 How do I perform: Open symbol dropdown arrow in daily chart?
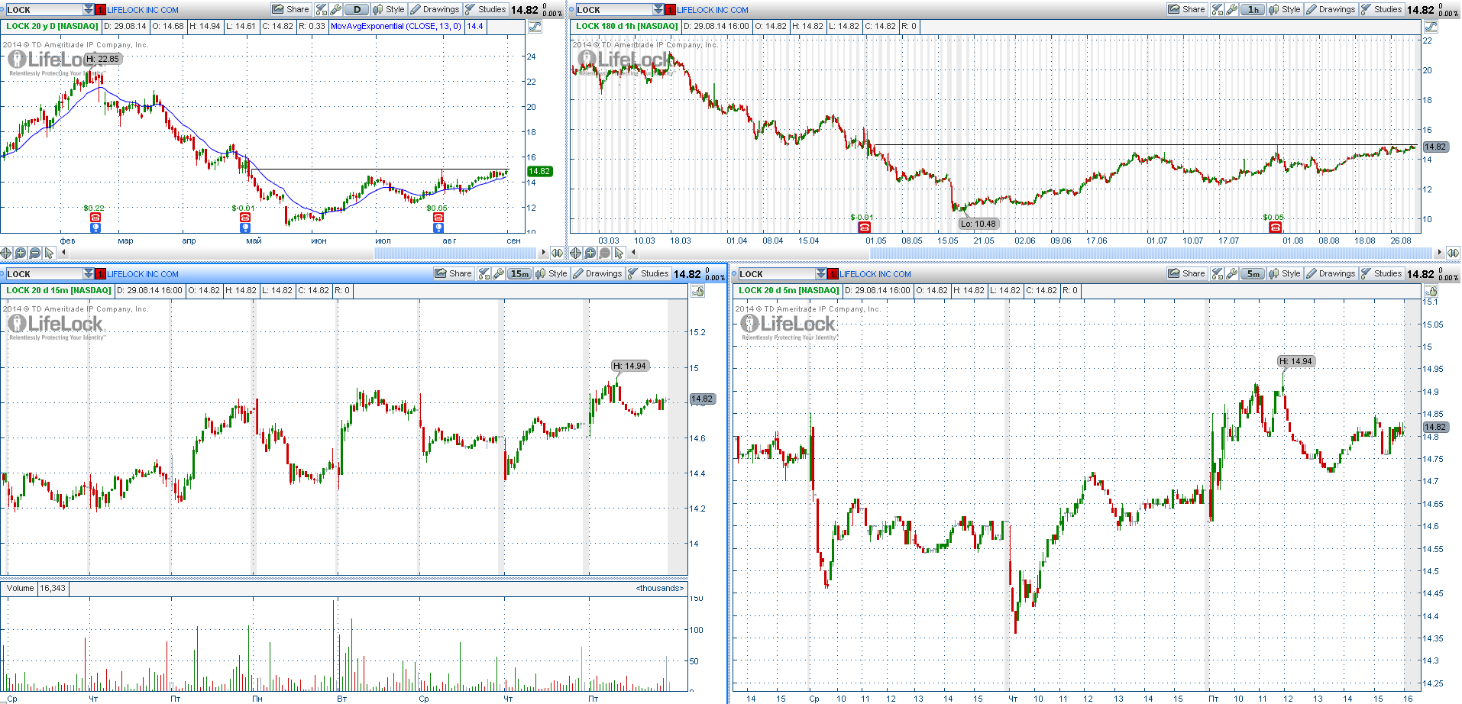89,9
